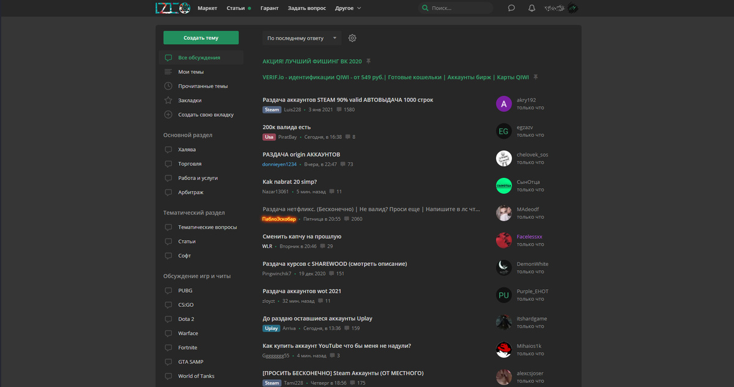Click bubble icon next to PUBG

click(x=168, y=291)
